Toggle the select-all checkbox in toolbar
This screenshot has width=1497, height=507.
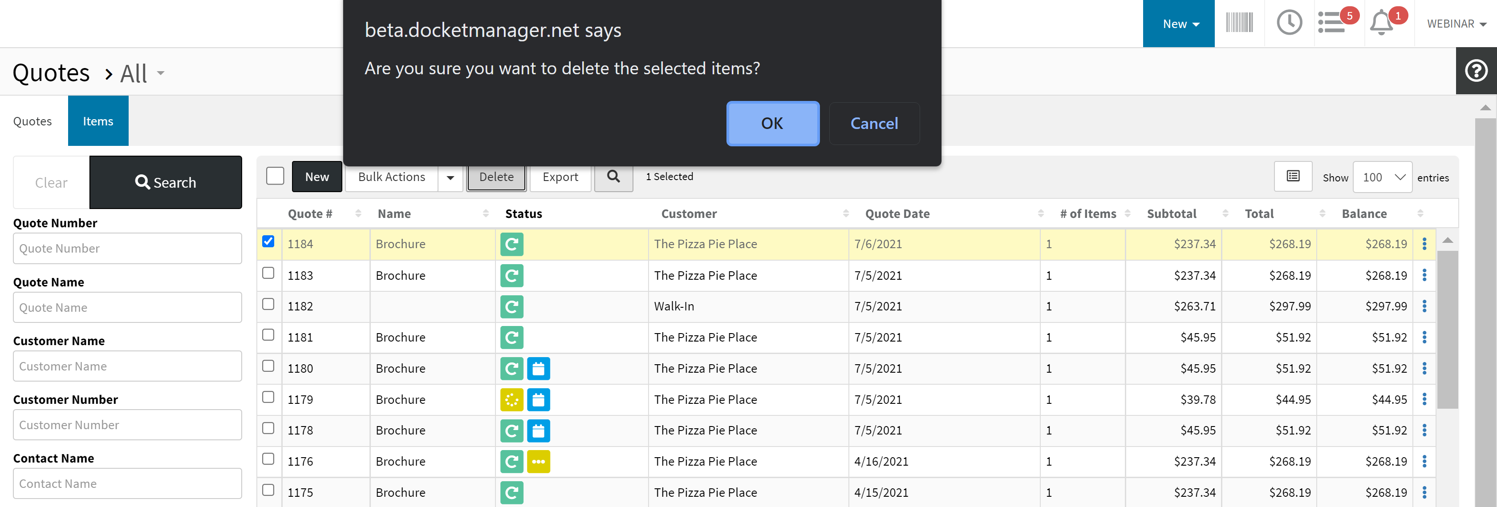(x=275, y=176)
